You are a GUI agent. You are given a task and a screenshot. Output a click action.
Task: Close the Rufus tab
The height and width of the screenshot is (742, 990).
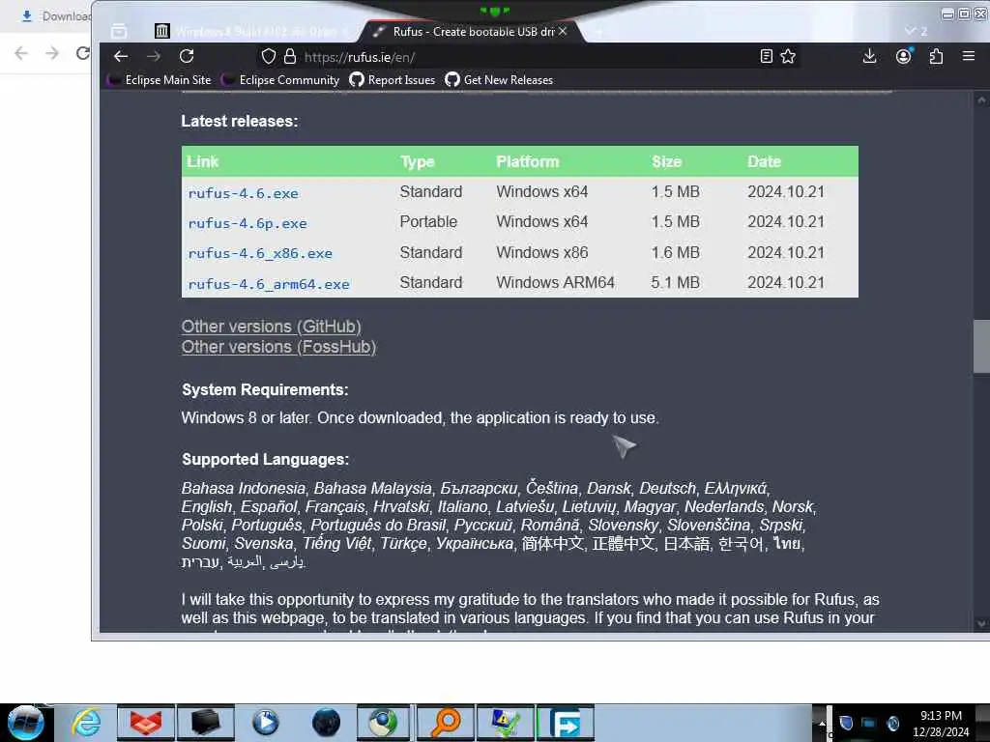coord(563,31)
